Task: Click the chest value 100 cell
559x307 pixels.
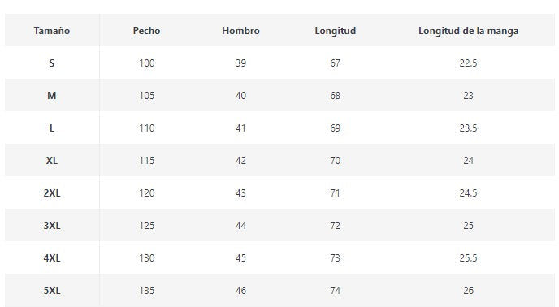Action: (146, 63)
